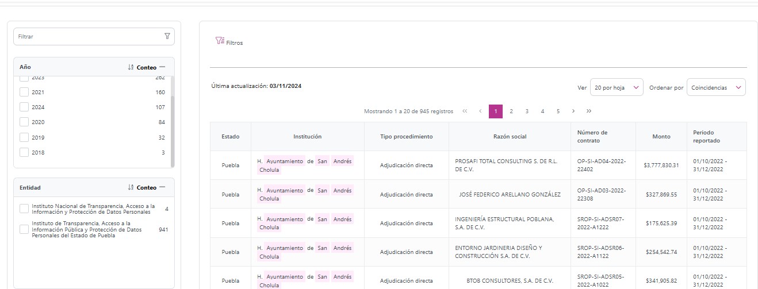
Task: Open the '20 por hoja' dropdown
Action: [617, 87]
